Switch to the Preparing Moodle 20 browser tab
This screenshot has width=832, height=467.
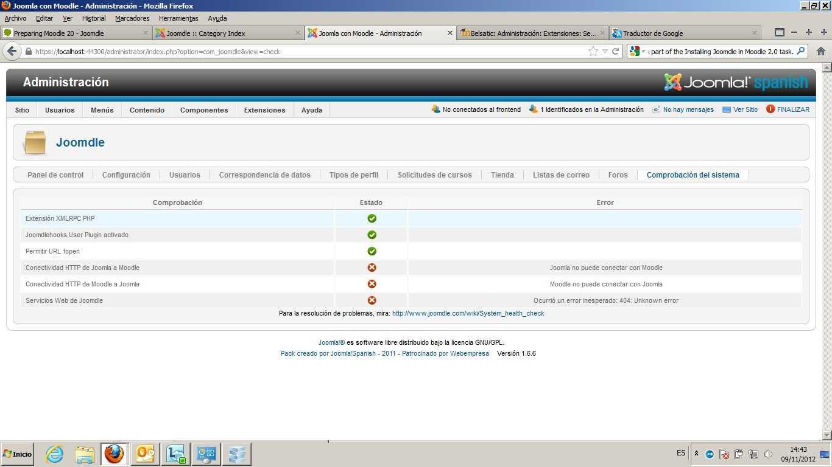click(x=76, y=33)
